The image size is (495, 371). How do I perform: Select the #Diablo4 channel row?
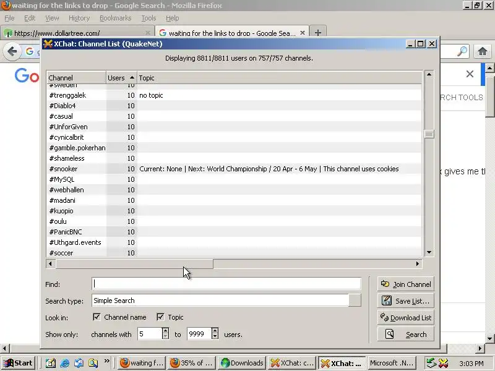[234, 106]
